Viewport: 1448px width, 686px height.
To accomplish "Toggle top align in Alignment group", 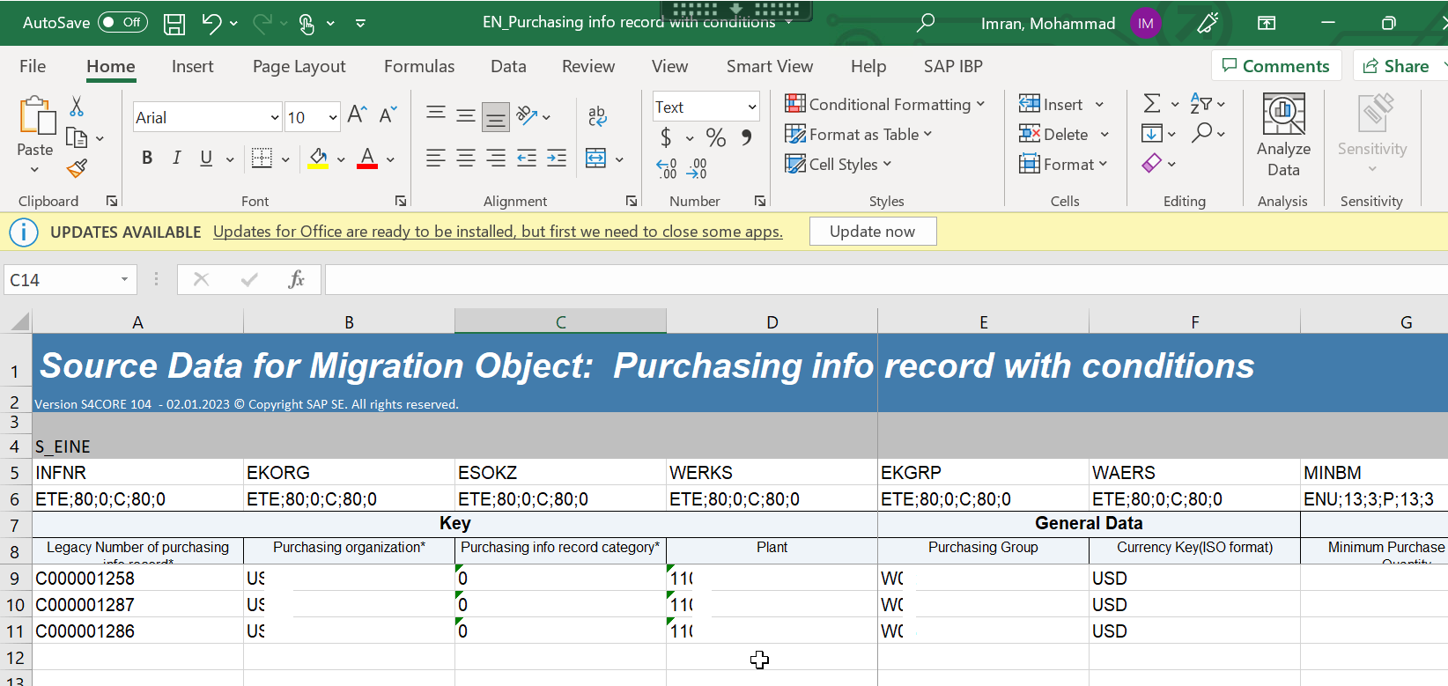I will pyautogui.click(x=436, y=114).
